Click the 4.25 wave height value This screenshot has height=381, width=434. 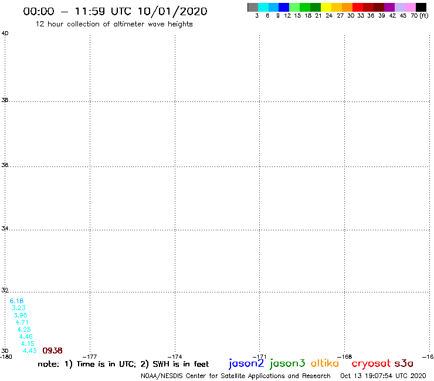point(24,329)
